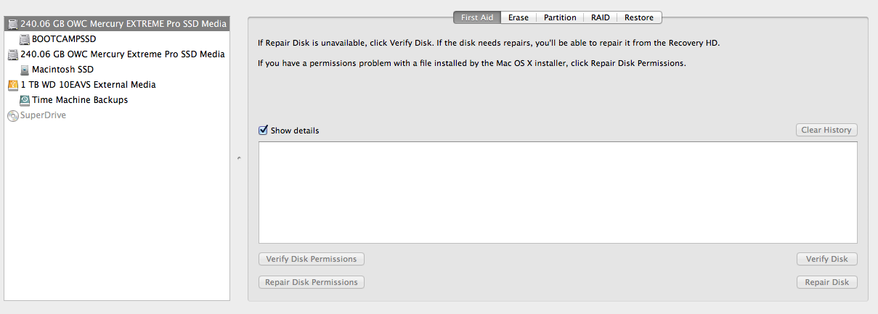Screen dimensions: 878x314
Task: Click the BOOTCAMPSSD volume icon
Action: 25,39
